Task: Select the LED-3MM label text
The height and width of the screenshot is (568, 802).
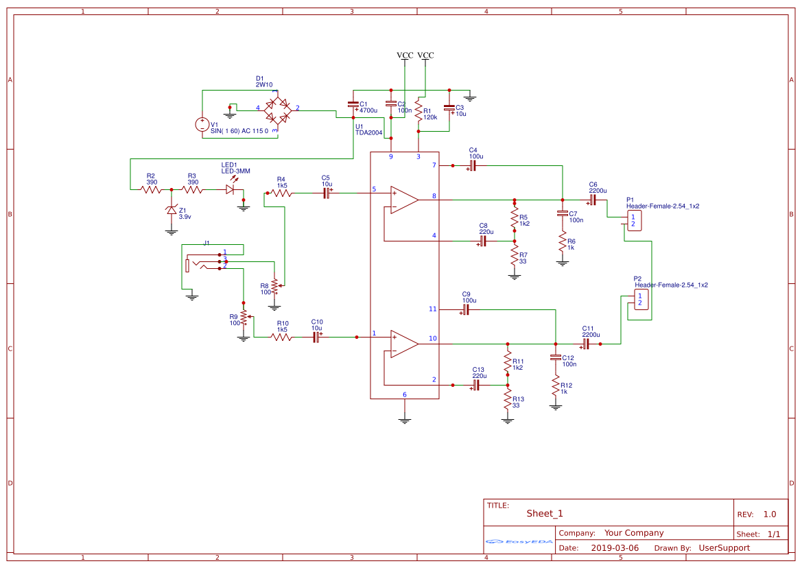Action: tap(236, 171)
